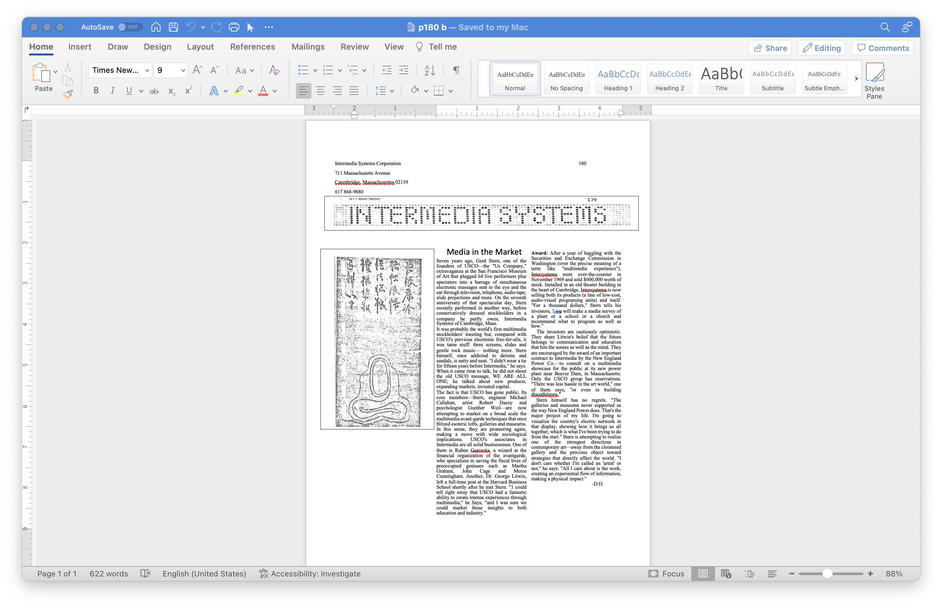The height and width of the screenshot is (608, 942).
Task: Click the Print icon in title bar
Action: pos(234,27)
